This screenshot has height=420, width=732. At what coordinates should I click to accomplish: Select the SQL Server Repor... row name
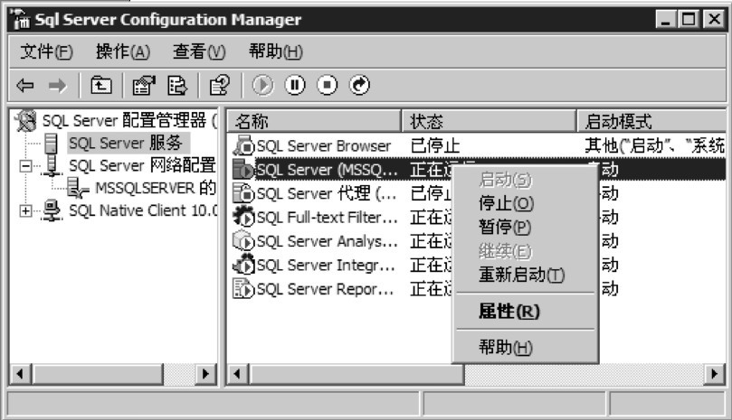[x=326, y=288]
